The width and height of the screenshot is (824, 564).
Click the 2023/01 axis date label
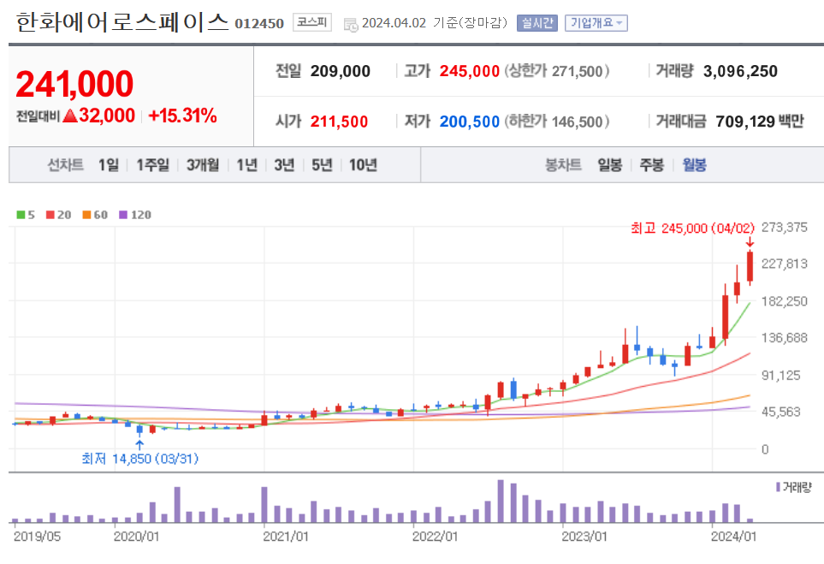pos(584,537)
